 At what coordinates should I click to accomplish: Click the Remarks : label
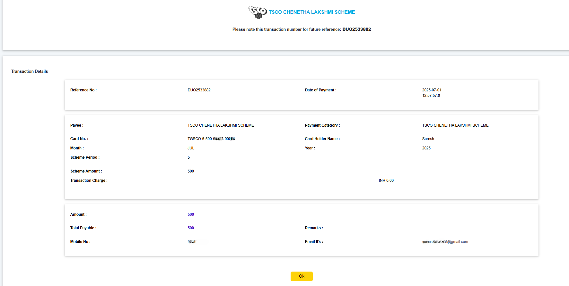pos(314,228)
